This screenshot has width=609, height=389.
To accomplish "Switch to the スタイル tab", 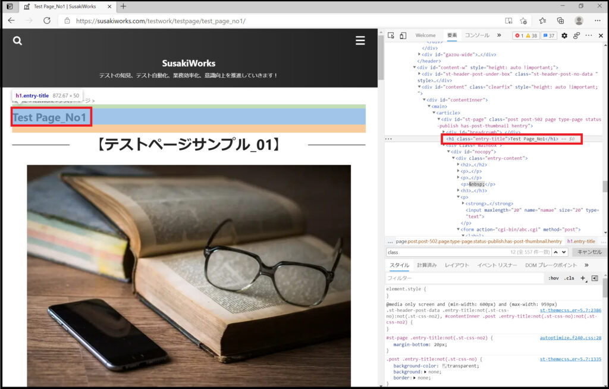I will [x=399, y=265].
